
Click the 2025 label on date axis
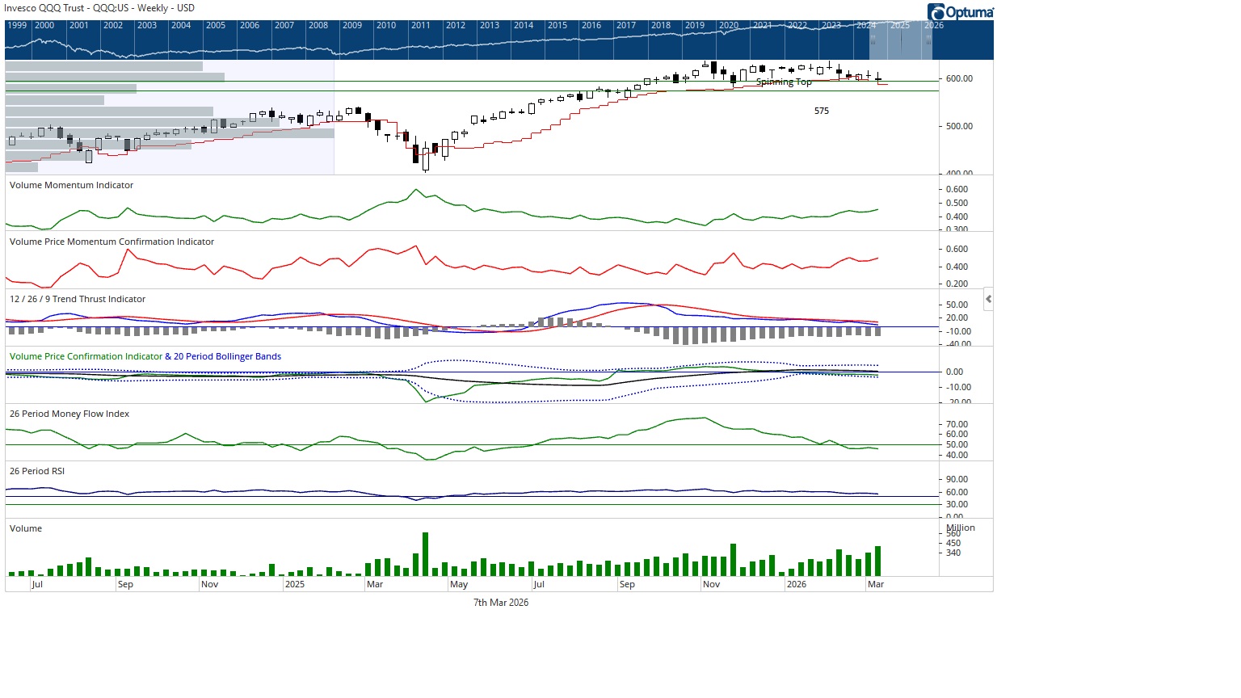(295, 584)
